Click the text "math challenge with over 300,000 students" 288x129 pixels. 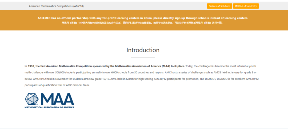(50, 72)
